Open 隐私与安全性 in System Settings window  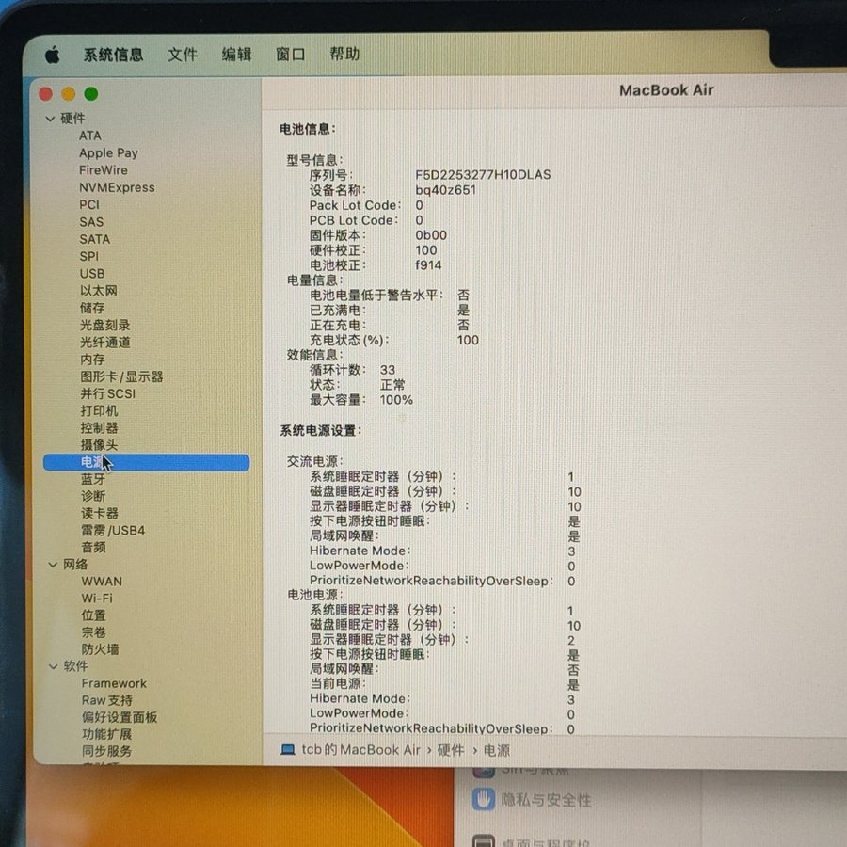(x=546, y=799)
